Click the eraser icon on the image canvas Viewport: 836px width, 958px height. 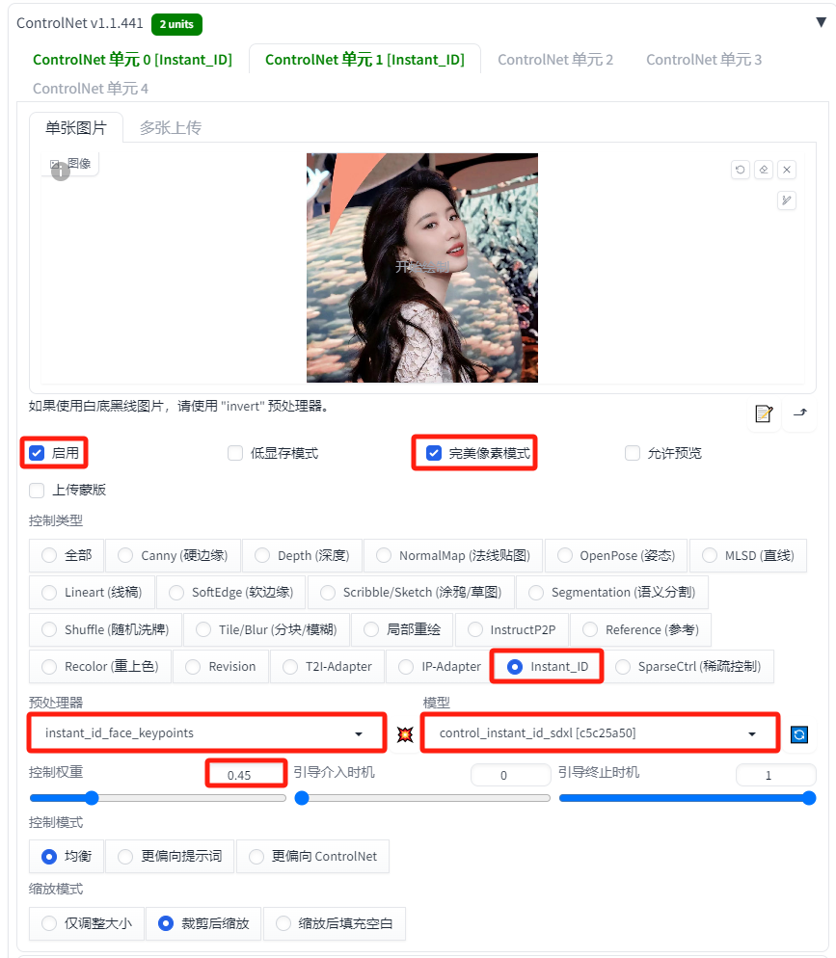coord(764,170)
